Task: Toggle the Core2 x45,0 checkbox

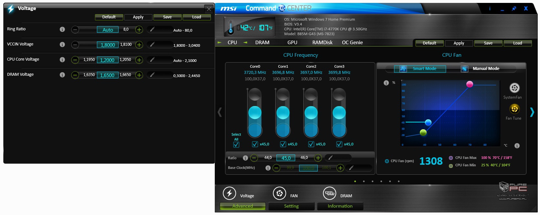Action: (311, 144)
